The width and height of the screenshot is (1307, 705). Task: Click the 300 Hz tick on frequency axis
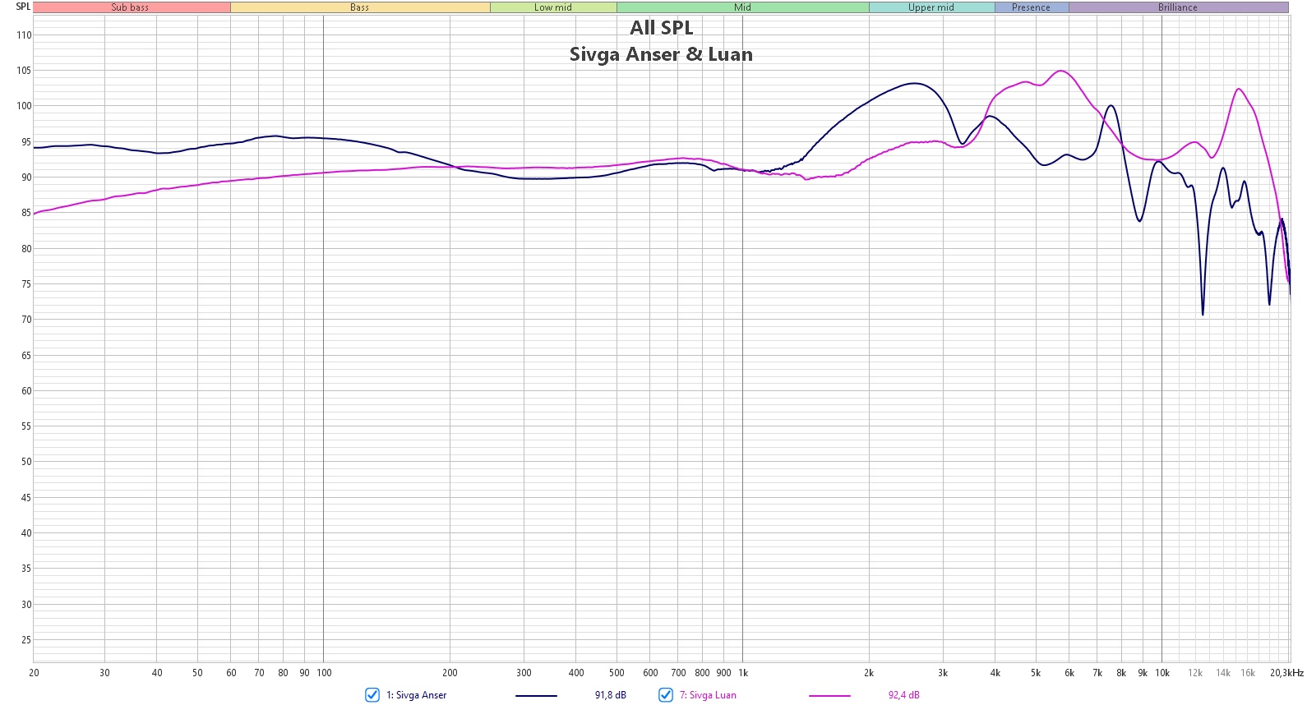click(x=524, y=673)
